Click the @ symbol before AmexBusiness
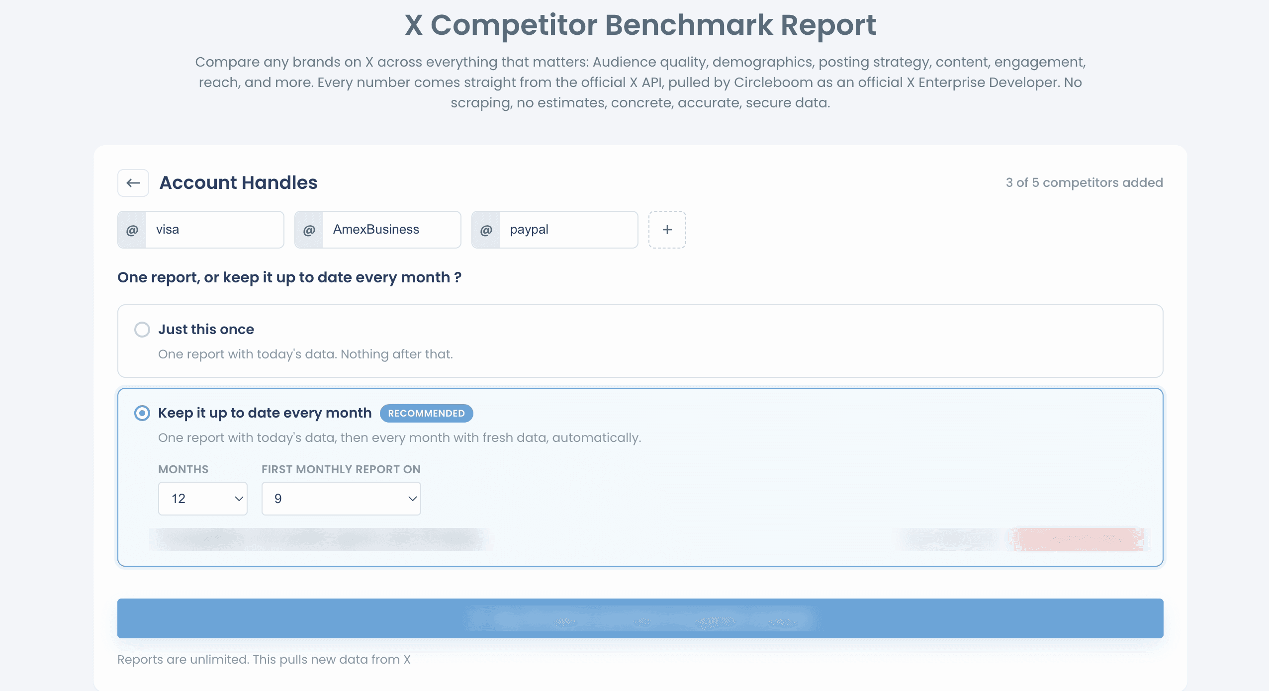The height and width of the screenshot is (691, 1269). pos(309,230)
